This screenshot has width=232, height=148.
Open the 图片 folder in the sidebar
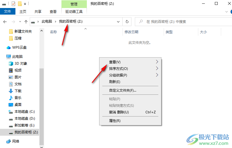tap(18, 77)
